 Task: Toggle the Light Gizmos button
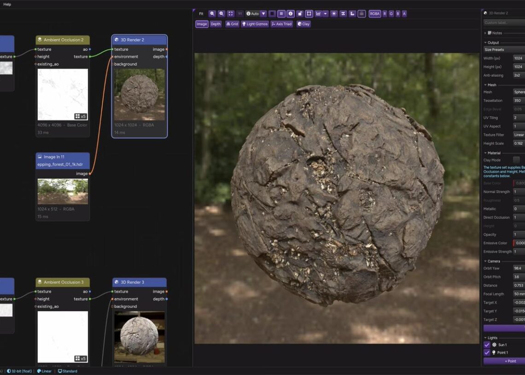click(x=255, y=24)
